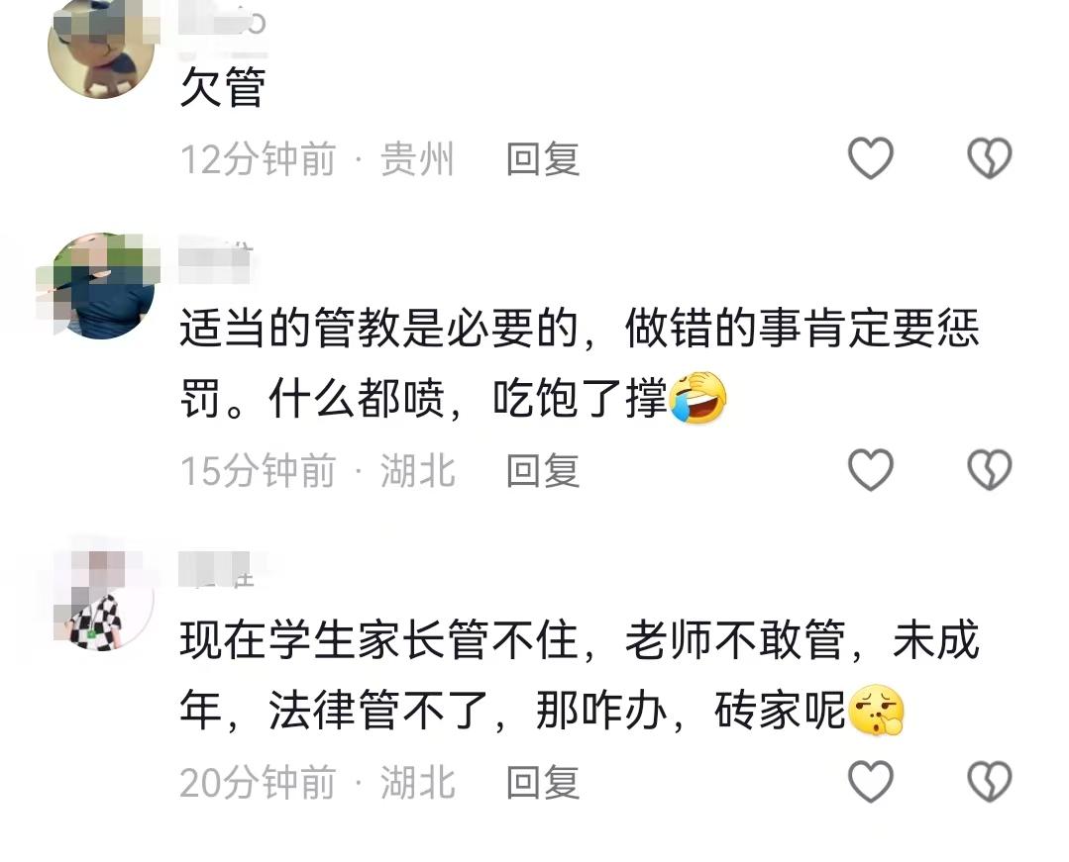Select the comment text '欠管'
This screenshot has height=862, width=1069.
pyautogui.click(x=223, y=86)
